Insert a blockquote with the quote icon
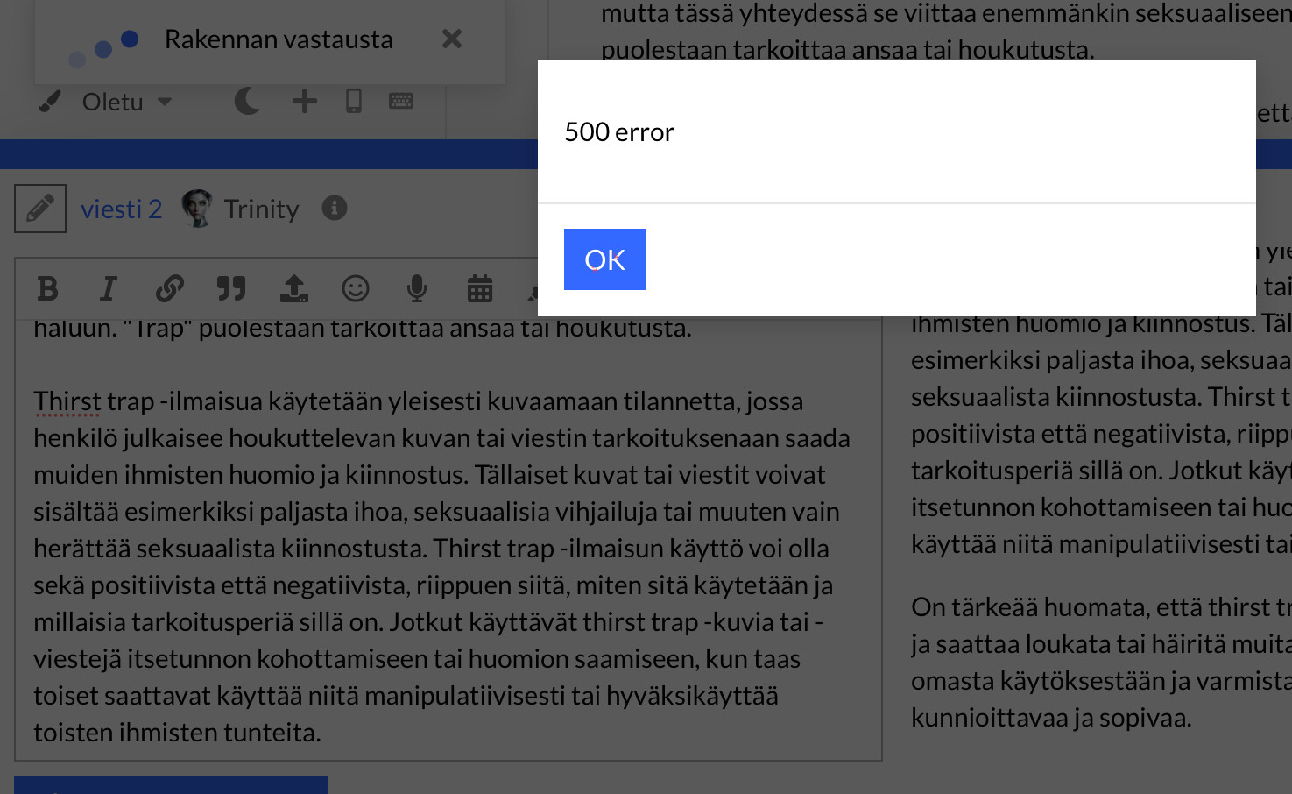 coord(231,288)
